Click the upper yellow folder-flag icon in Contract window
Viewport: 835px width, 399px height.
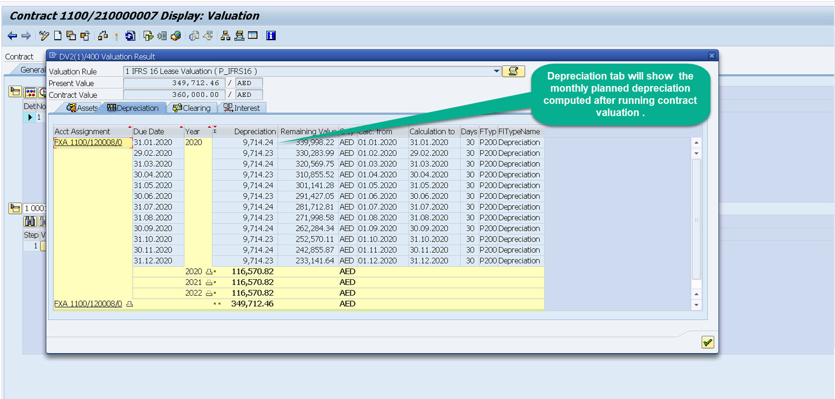tap(15, 91)
